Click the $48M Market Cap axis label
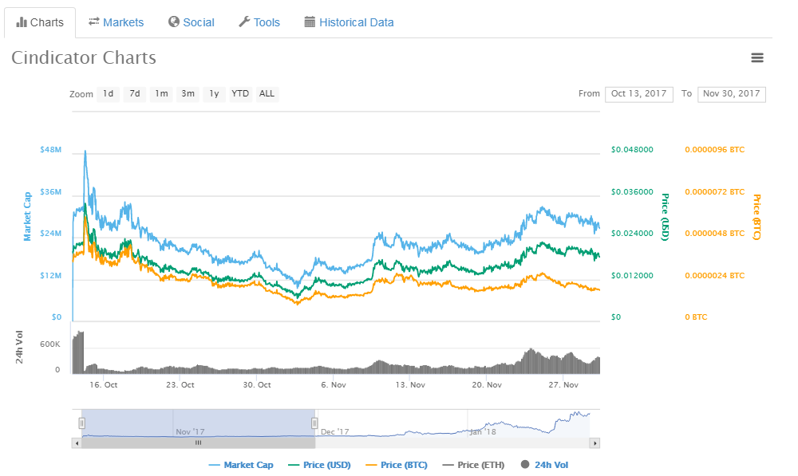 pos(51,150)
